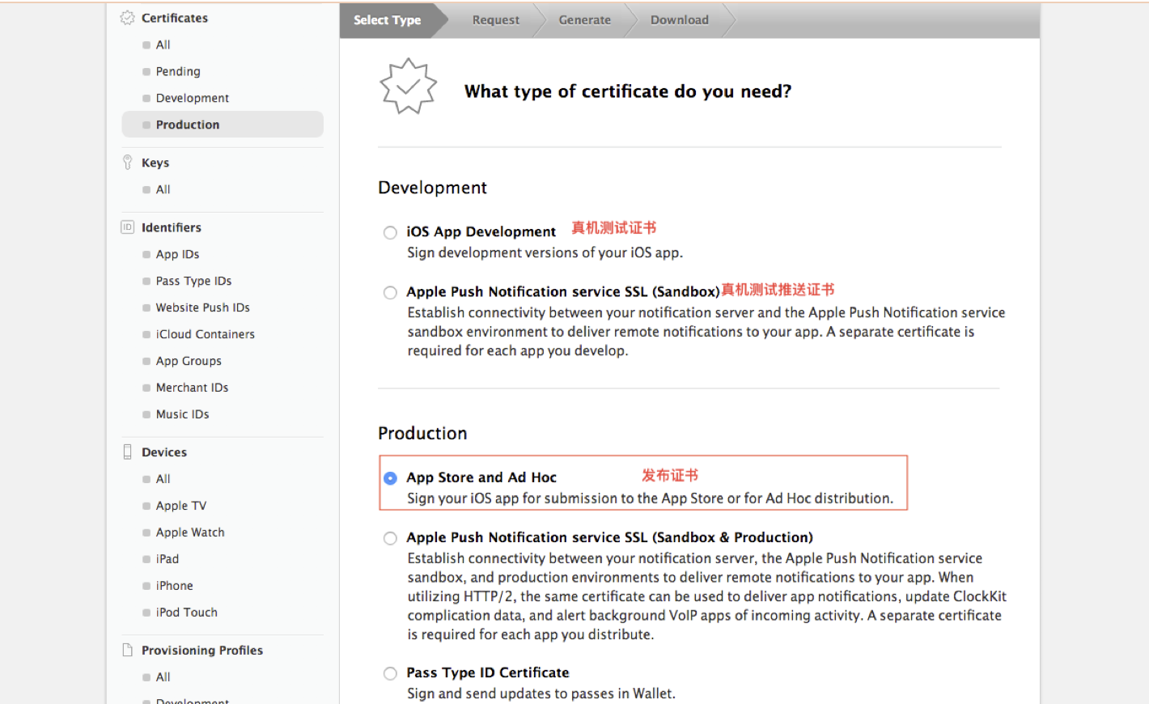This screenshot has width=1149, height=704.
Task: Select iOS App Development radio button
Action: tap(390, 233)
